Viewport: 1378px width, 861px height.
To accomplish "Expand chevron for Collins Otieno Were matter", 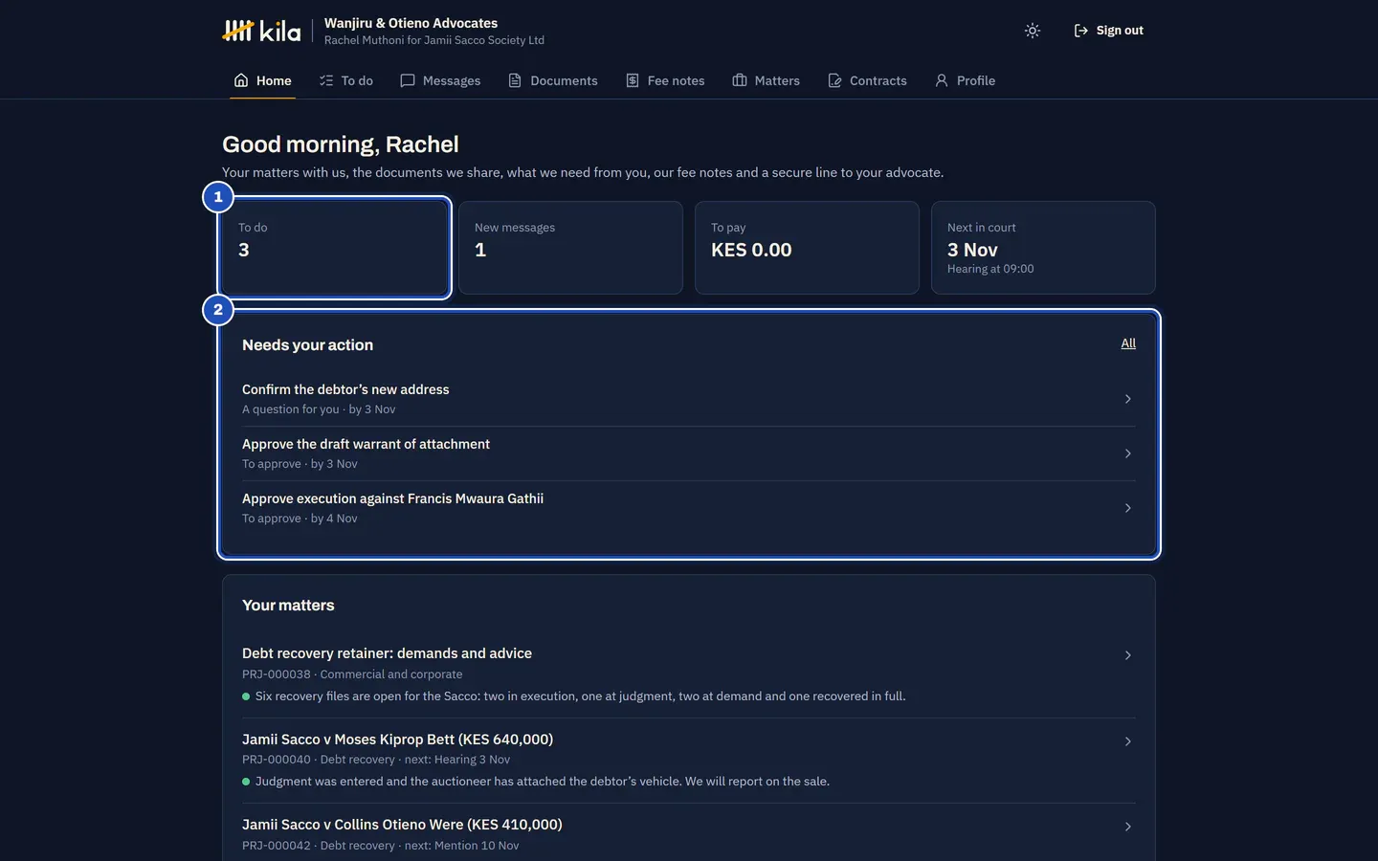I will point(1128,827).
